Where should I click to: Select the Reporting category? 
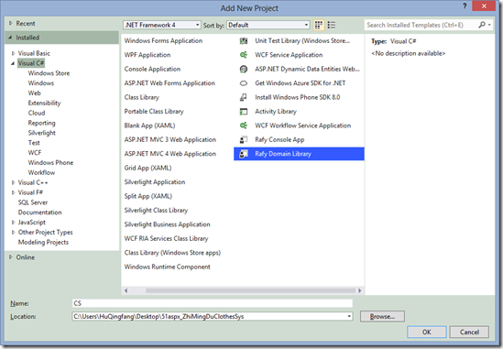coord(42,123)
